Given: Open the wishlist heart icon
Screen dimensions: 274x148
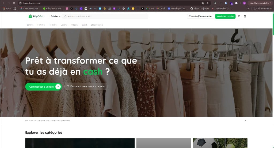Looking at the screenshot, I should (239, 16).
